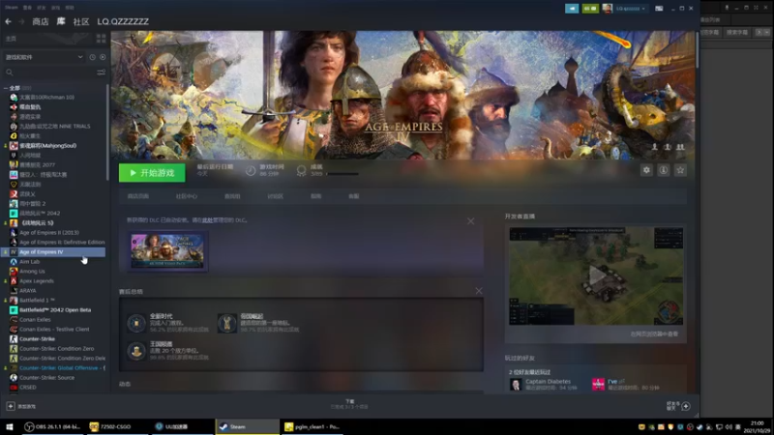
Task: Open the 商店页面 store page tab
Action: point(137,196)
